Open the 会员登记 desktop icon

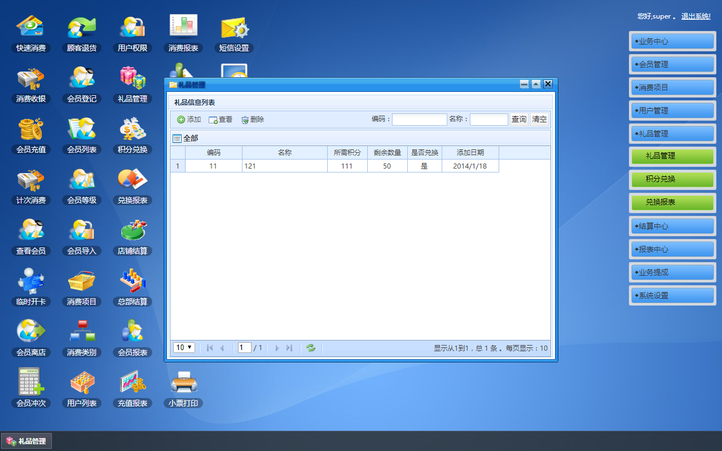(x=82, y=85)
